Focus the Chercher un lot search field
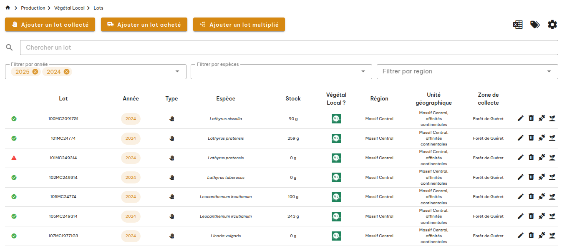Image resolution: width=562 pixels, height=246 pixels. click(x=289, y=48)
